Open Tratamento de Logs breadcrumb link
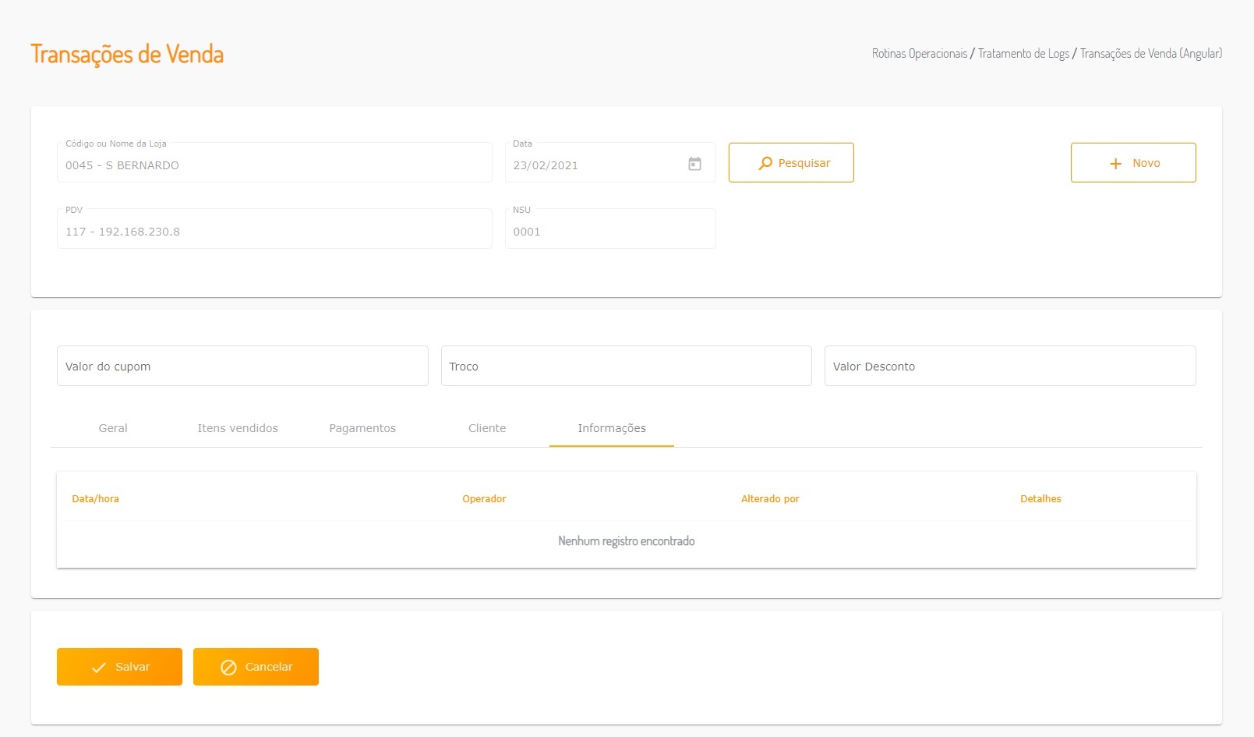The width and height of the screenshot is (1254, 737). (1023, 54)
